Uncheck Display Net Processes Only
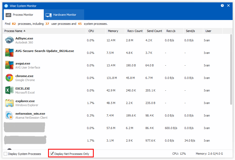 point(52,154)
